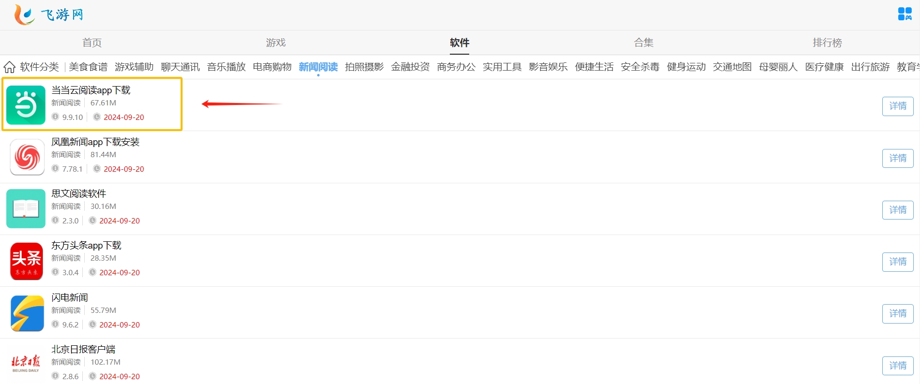
Task: Open the 凤凰新闻 red swirl app icon
Action: [x=27, y=157]
